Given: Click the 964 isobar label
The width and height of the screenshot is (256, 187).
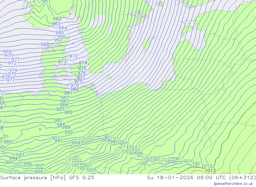Looking at the screenshot, I should (x=63, y=28).
